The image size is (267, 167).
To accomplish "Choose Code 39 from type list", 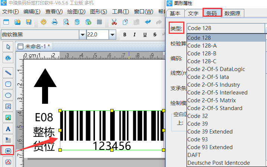I will 198,124.
